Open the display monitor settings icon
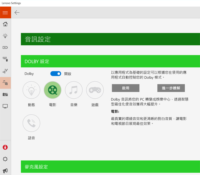Viewport: 200px width, 175px height. pyautogui.click(x=5, y=106)
